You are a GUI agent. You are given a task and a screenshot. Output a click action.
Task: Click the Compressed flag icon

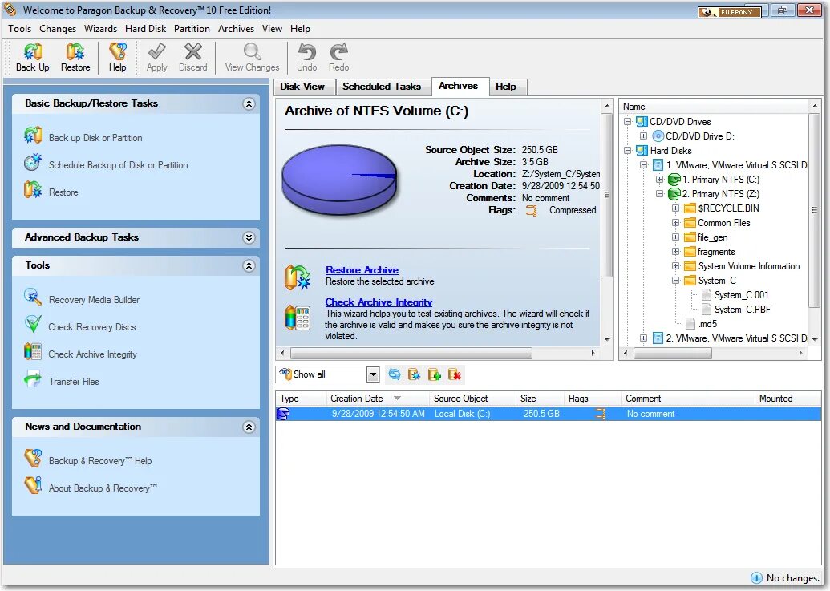(531, 211)
